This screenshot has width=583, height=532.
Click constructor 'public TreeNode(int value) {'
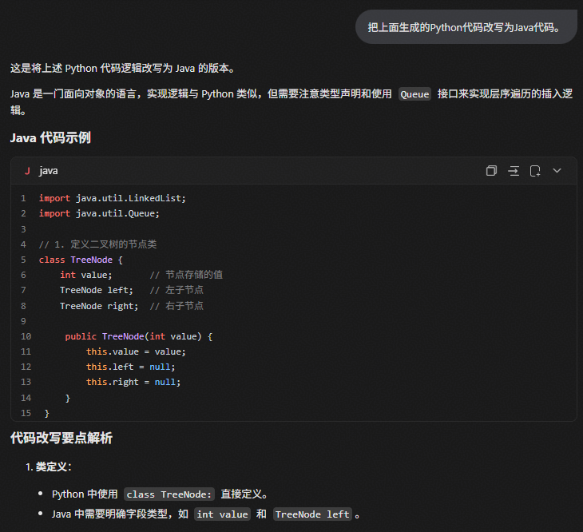(x=139, y=336)
